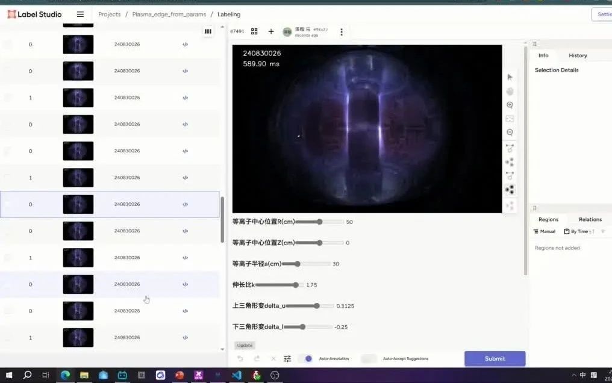Select the second polygon tool in toolbar

510,175
